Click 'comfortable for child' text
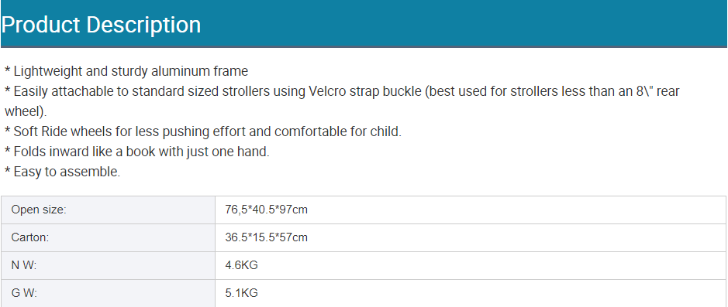The height and width of the screenshot is (307, 728). point(337,131)
